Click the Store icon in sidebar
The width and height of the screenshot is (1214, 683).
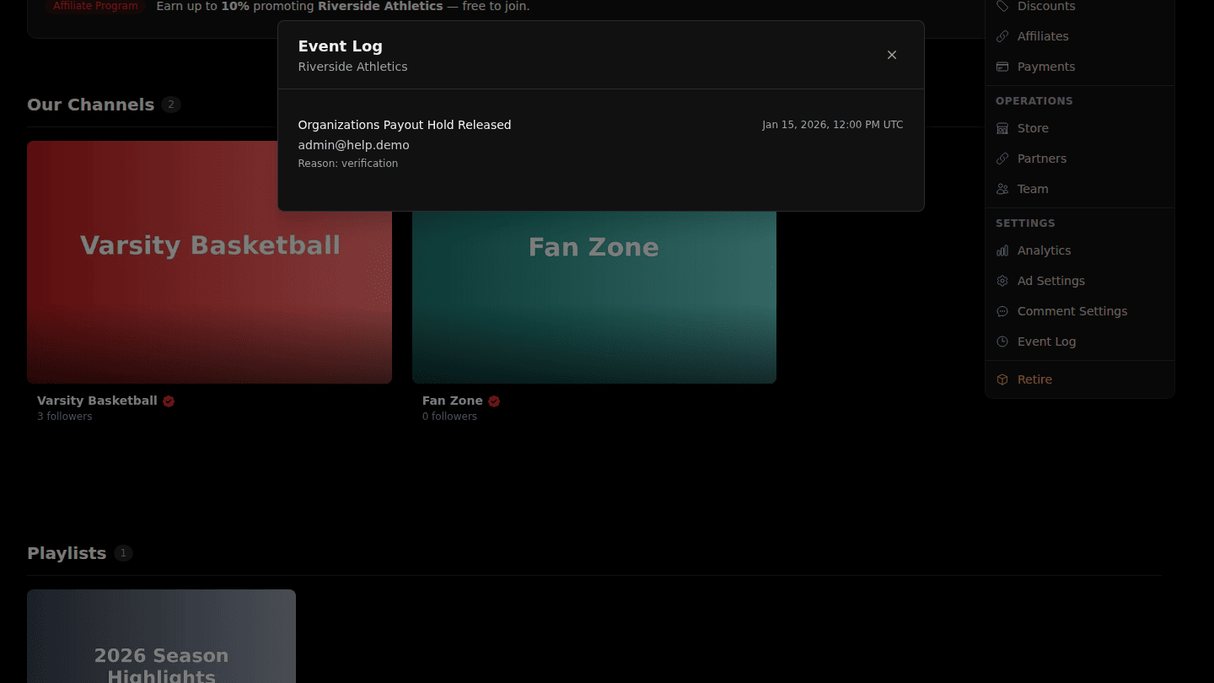(1002, 128)
